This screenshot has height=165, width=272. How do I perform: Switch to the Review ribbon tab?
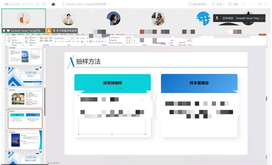point(78,34)
